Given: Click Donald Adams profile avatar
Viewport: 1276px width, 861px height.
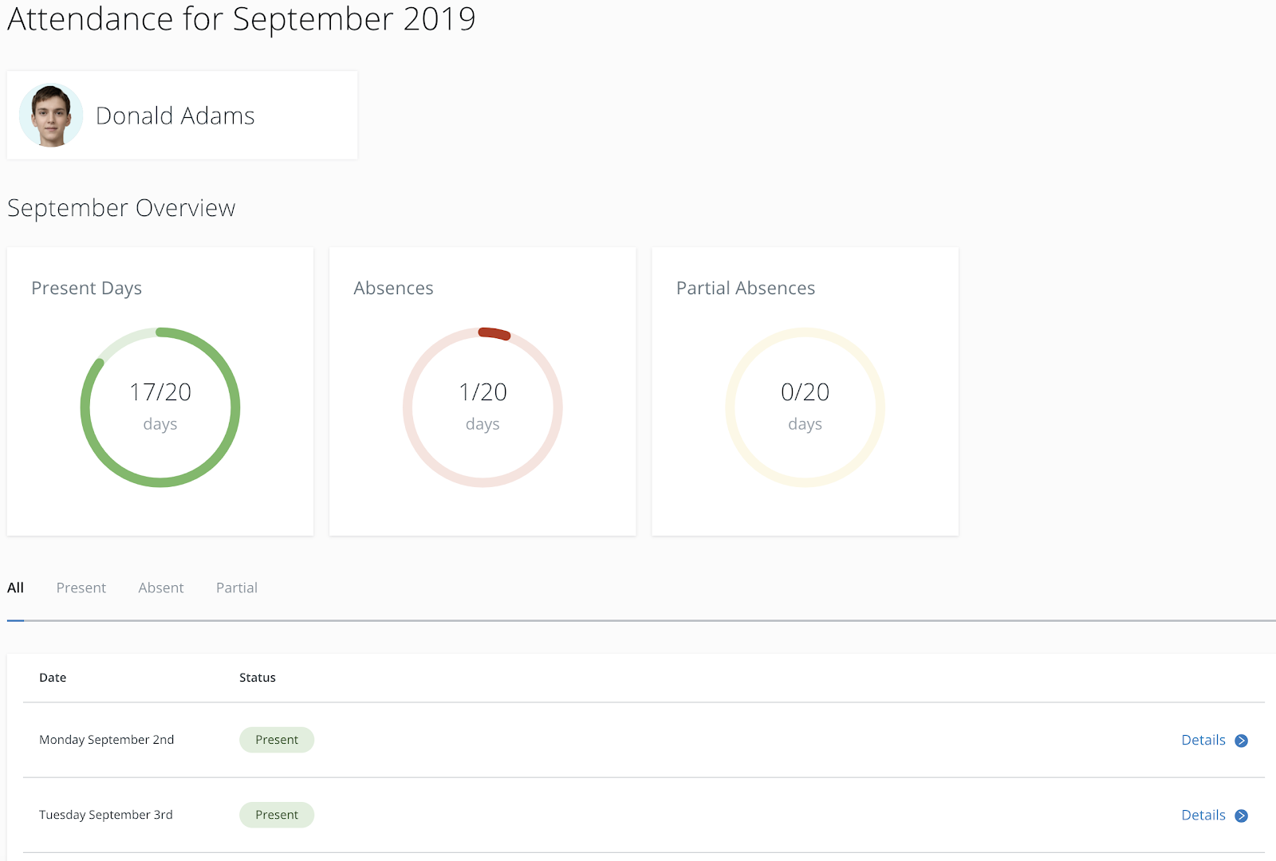Looking at the screenshot, I should pyautogui.click(x=51, y=116).
